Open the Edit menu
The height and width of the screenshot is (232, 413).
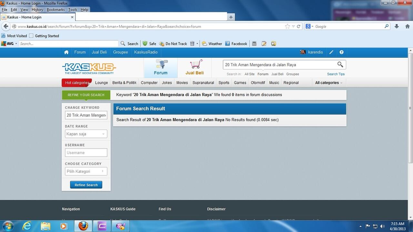[x=14, y=10]
